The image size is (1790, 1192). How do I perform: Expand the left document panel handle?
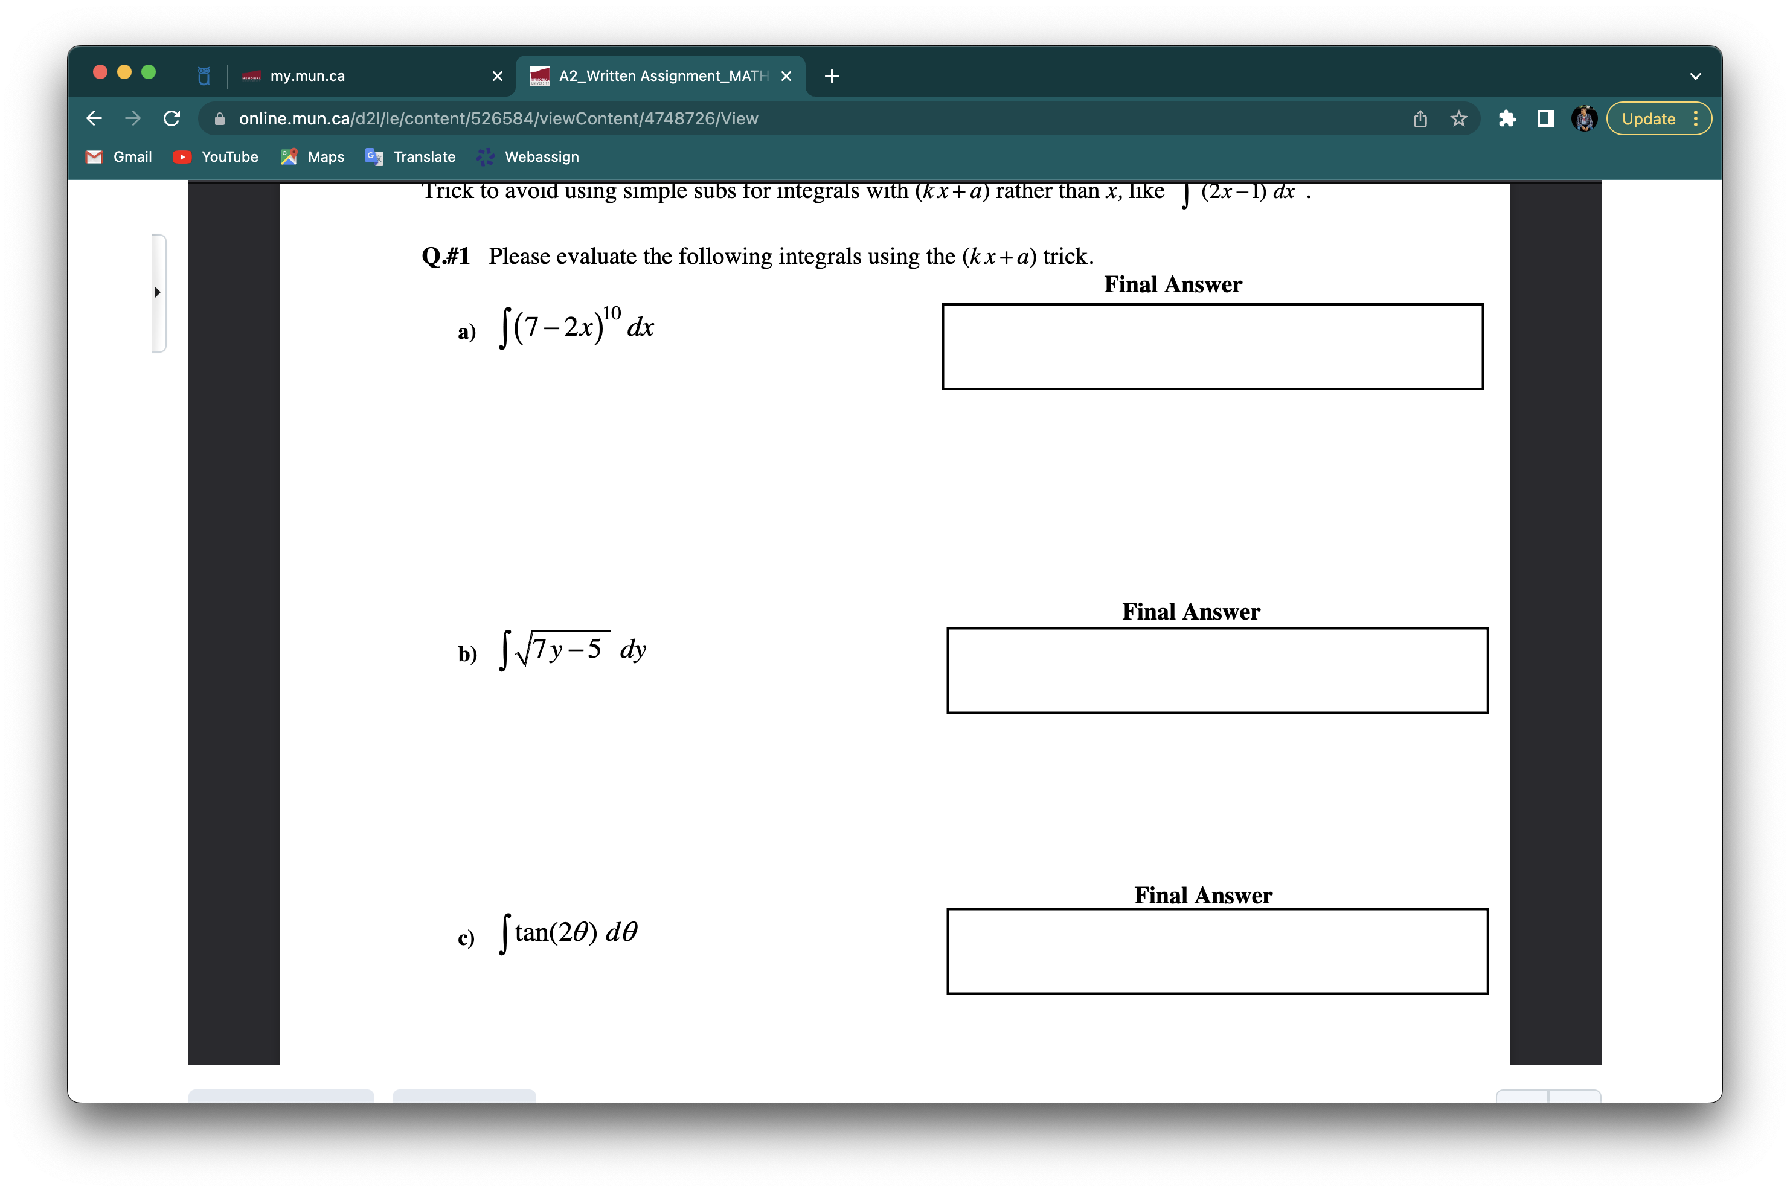point(158,292)
